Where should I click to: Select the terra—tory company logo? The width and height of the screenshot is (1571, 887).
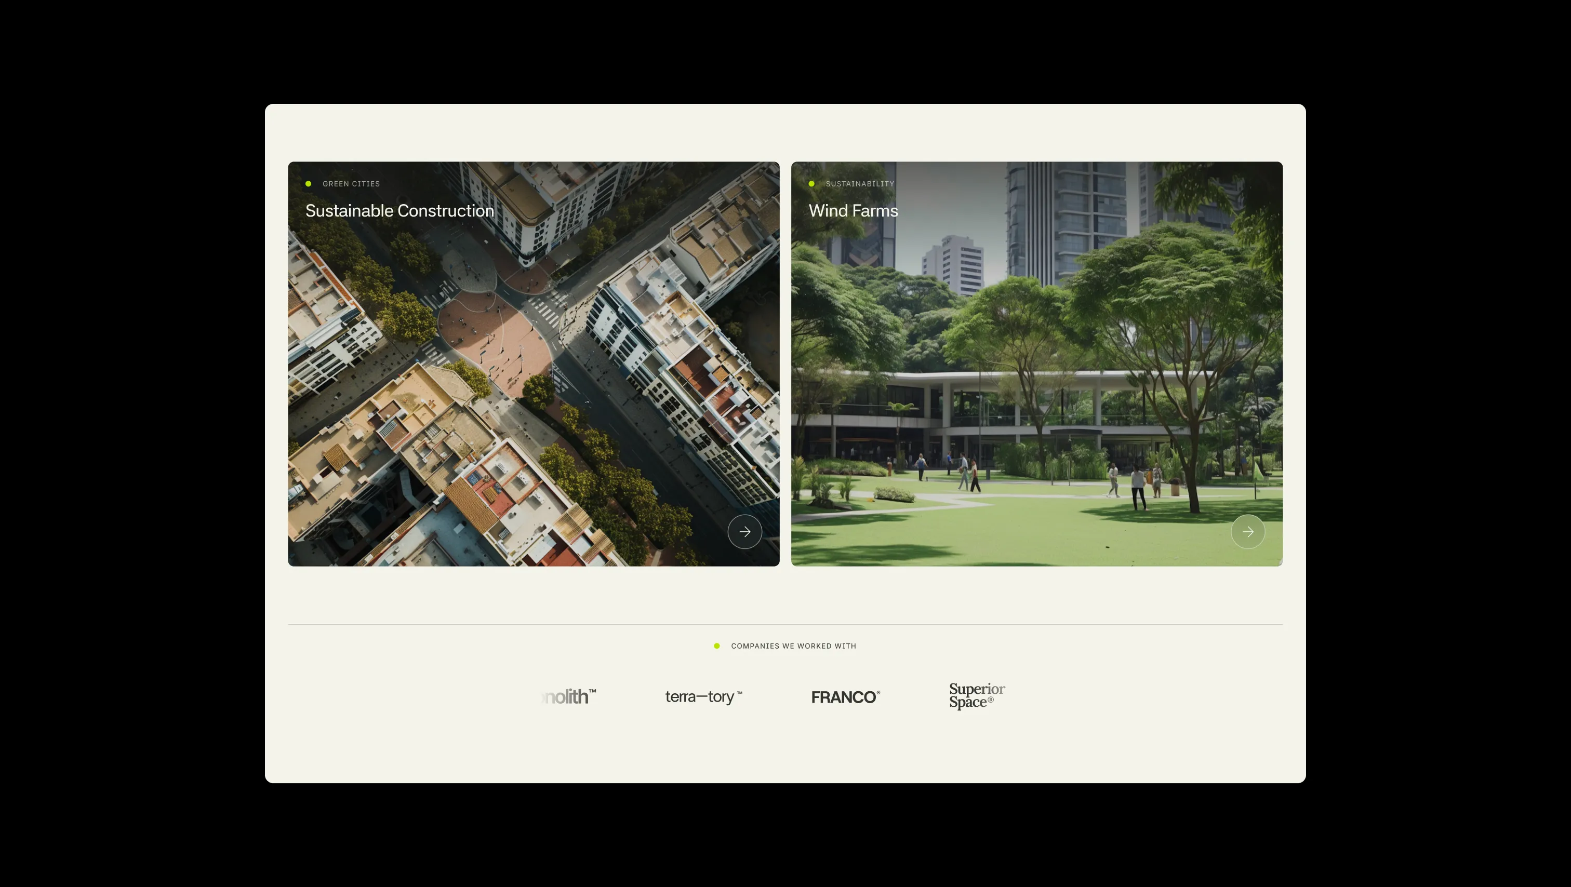click(703, 697)
